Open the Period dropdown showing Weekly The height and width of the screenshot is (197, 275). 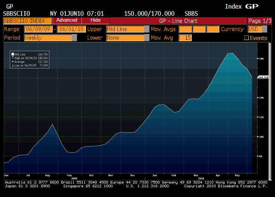pos(74,38)
